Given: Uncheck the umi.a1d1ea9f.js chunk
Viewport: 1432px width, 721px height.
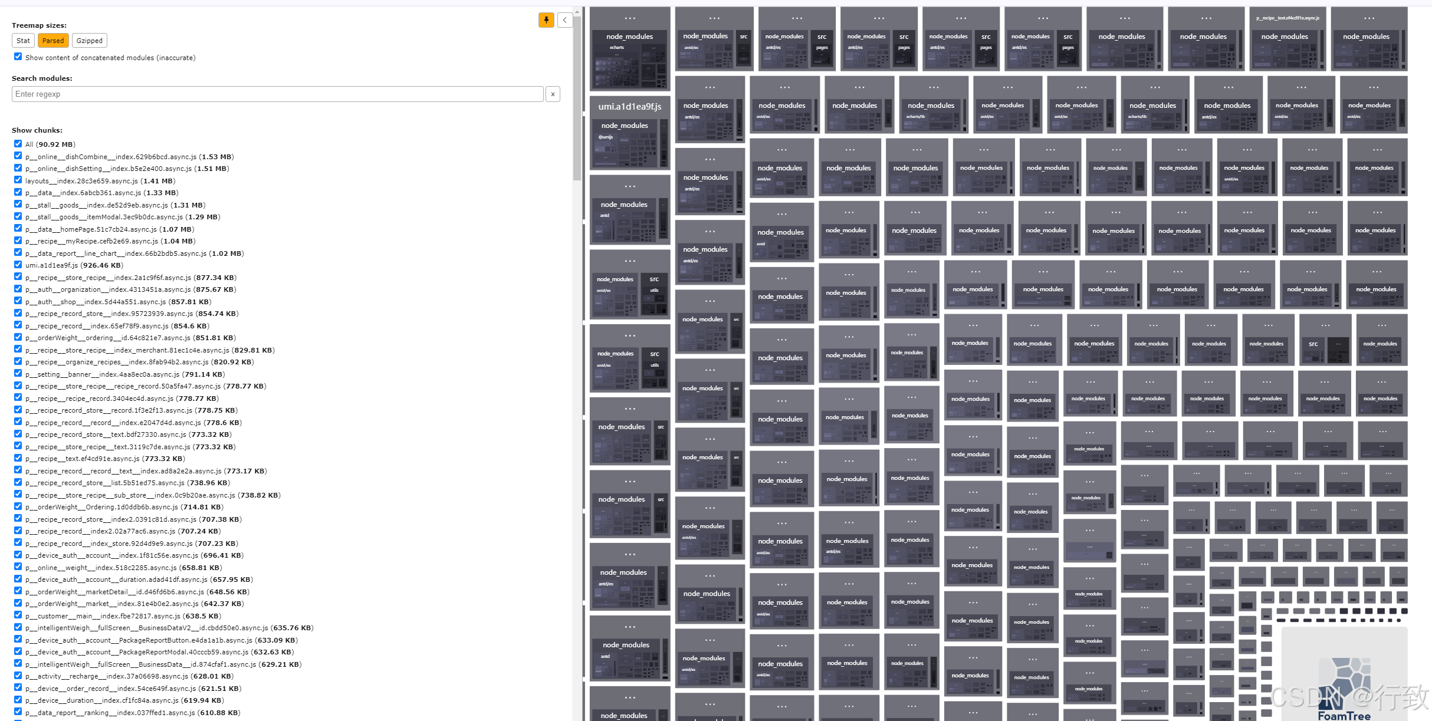Looking at the screenshot, I should pos(18,264).
